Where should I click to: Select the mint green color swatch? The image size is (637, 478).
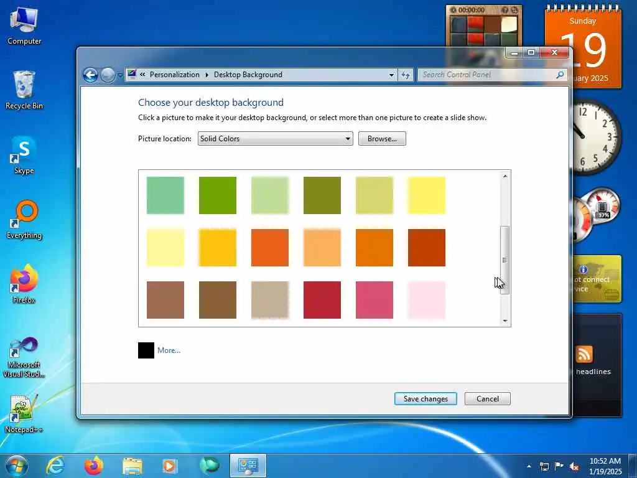point(165,195)
